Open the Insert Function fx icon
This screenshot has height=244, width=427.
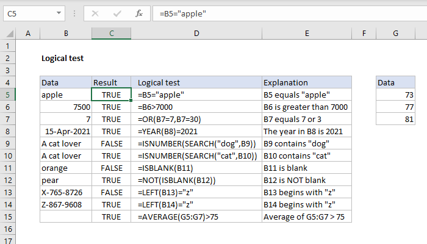click(x=138, y=13)
